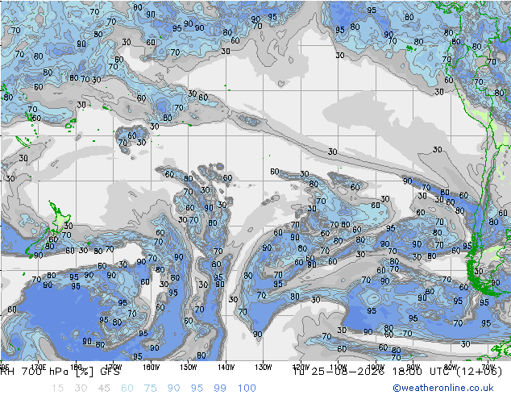This screenshot has height=395, width=511.
Task: Click the 130W longitude label
Action: click(264, 367)
